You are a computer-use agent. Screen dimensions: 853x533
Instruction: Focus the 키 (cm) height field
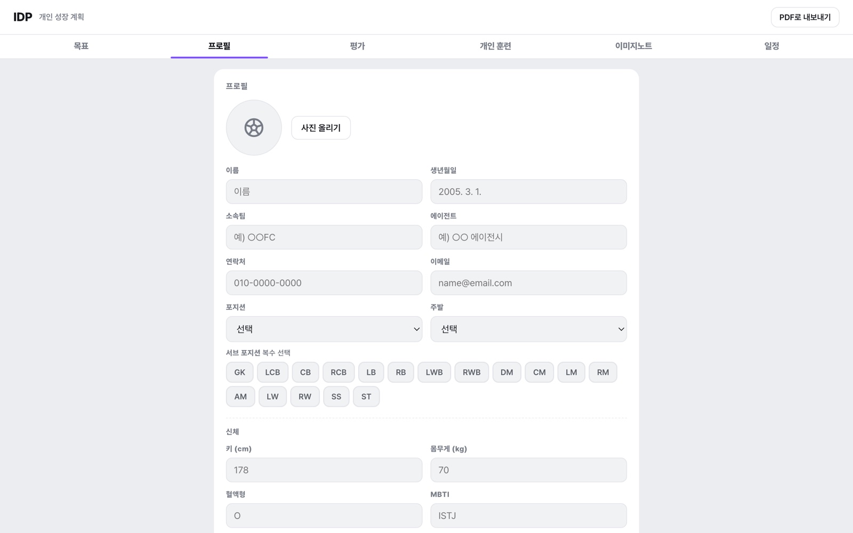(324, 470)
